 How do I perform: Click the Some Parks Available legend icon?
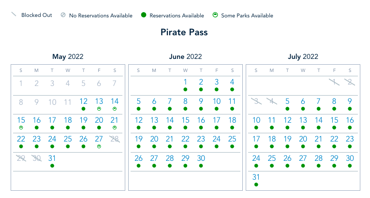tap(215, 15)
